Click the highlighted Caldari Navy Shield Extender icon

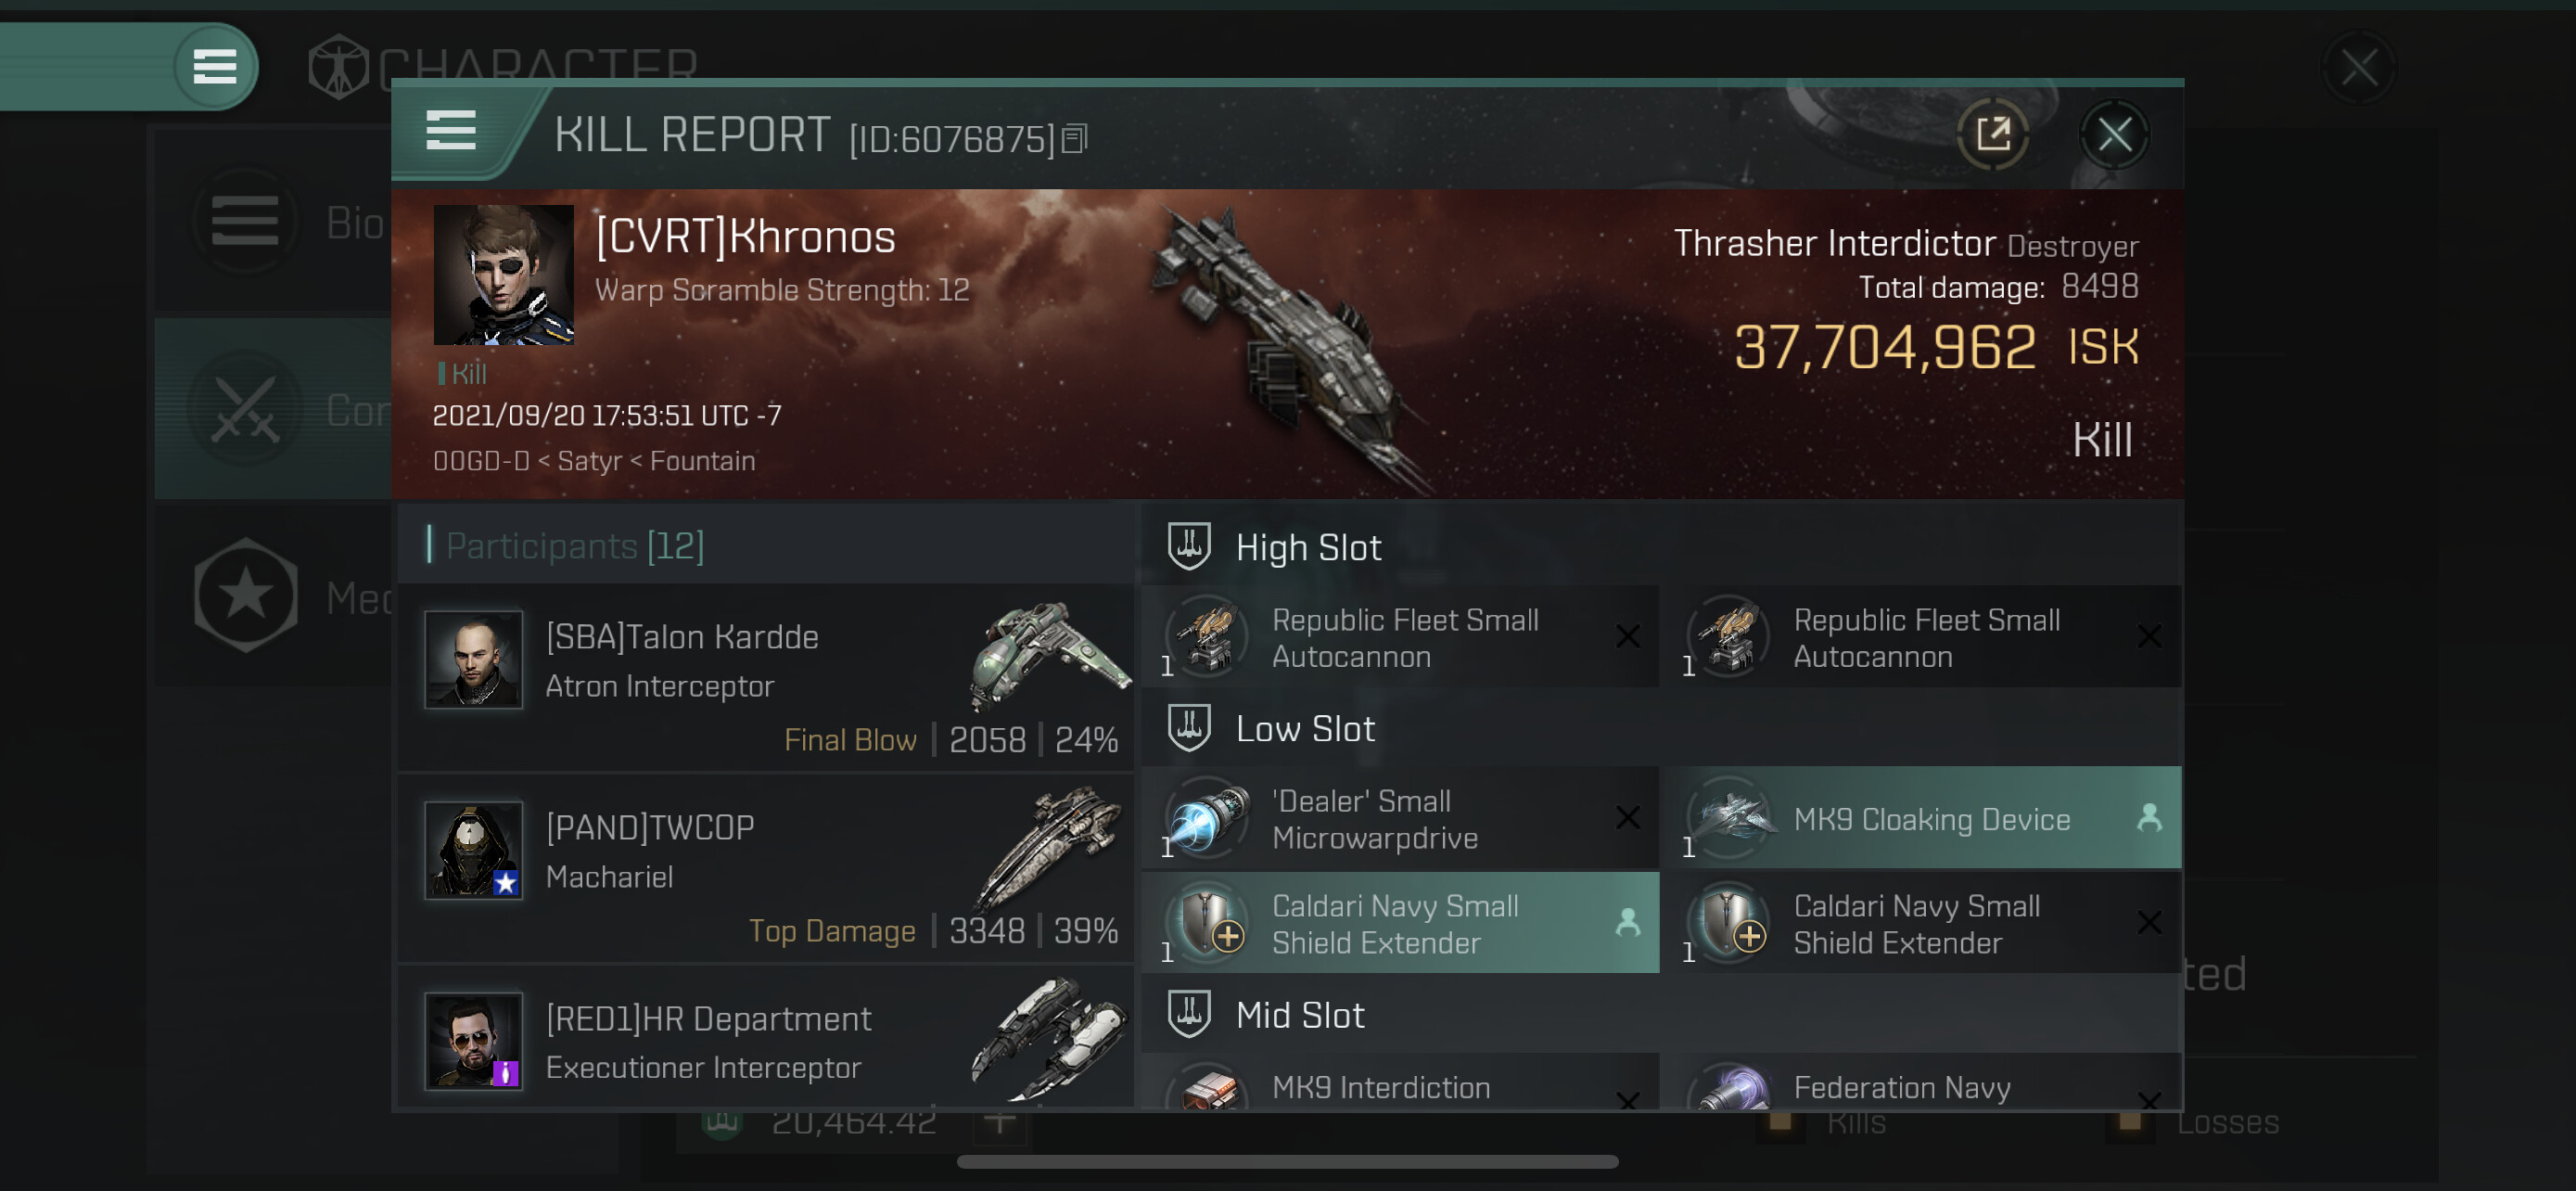(x=1208, y=923)
